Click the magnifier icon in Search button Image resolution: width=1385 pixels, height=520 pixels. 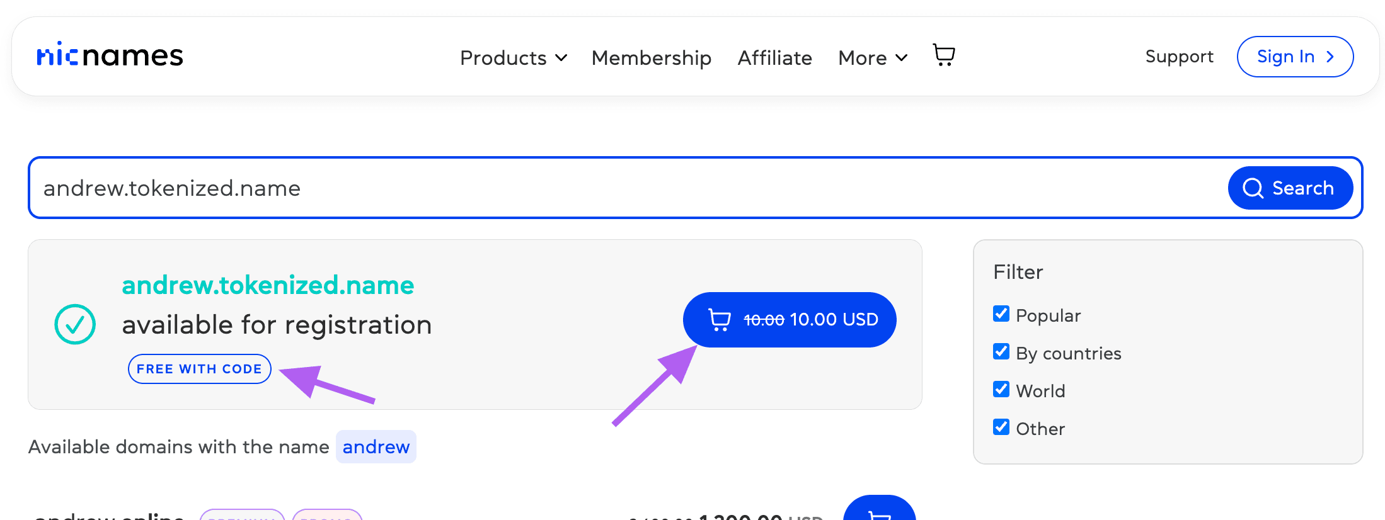1253,188
